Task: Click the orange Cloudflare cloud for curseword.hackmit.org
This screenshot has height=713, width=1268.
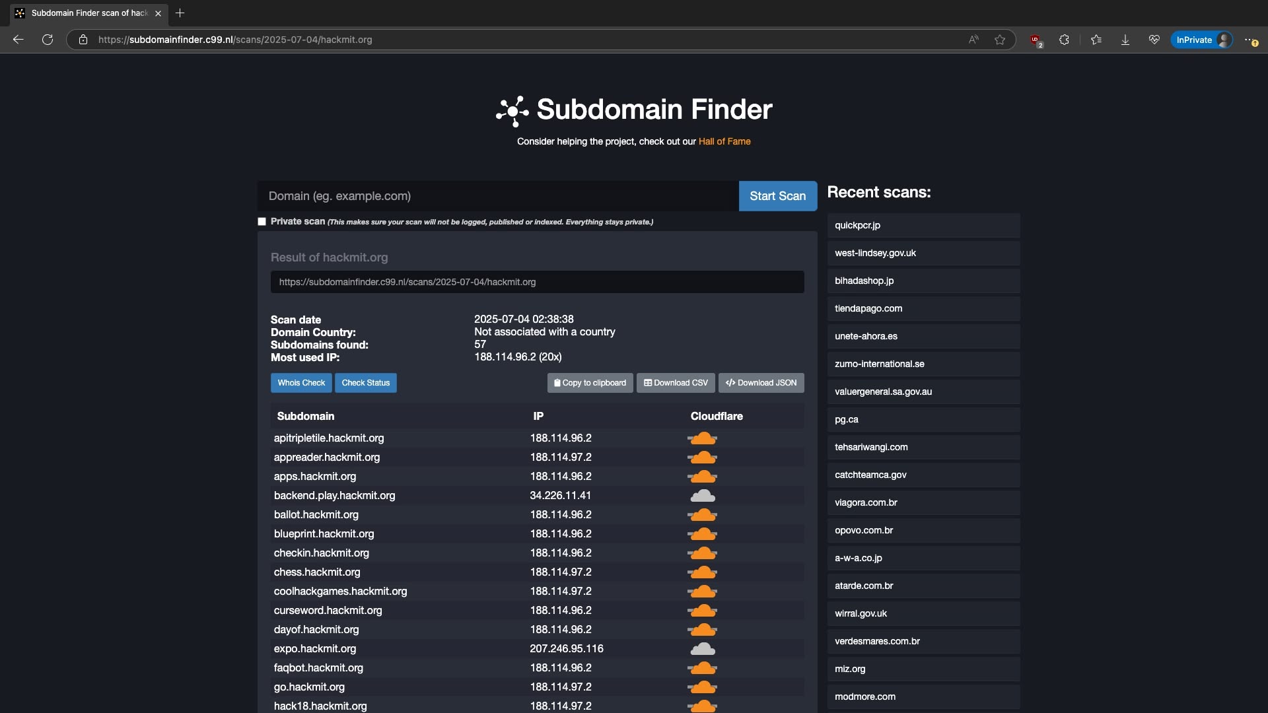Action: tap(703, 611)
